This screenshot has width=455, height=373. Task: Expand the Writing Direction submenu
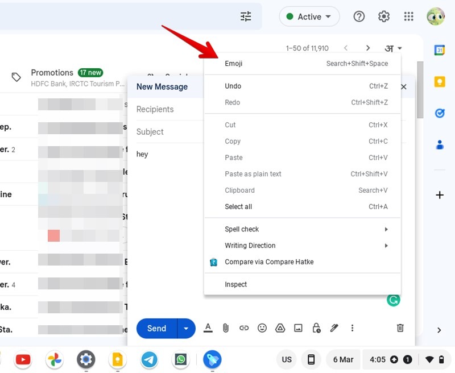[250, 246]
